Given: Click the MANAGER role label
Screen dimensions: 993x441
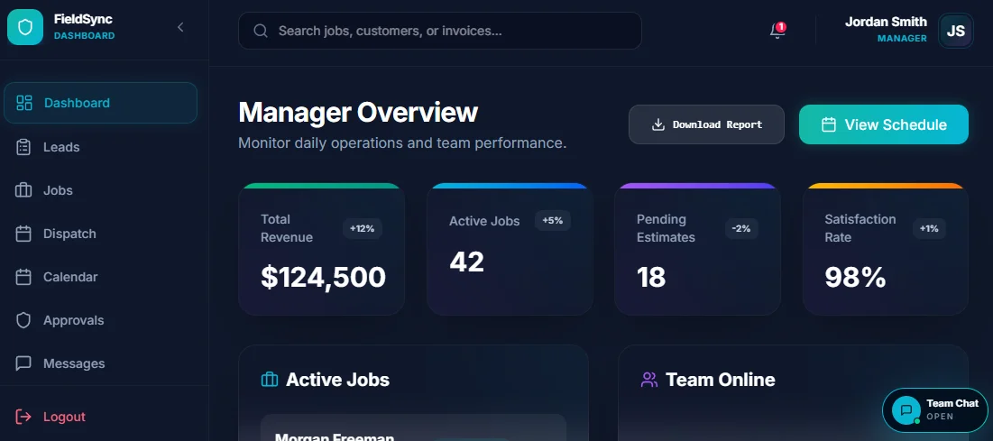Looking at the screenshot, I should click(902, 39).
